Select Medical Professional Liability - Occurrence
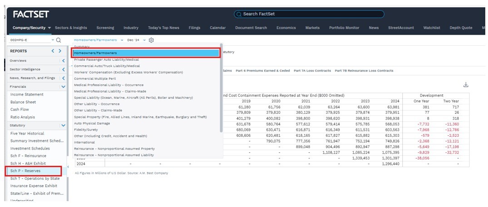The image size is (488, 207). pyautogui.click(x=108, y=85)
